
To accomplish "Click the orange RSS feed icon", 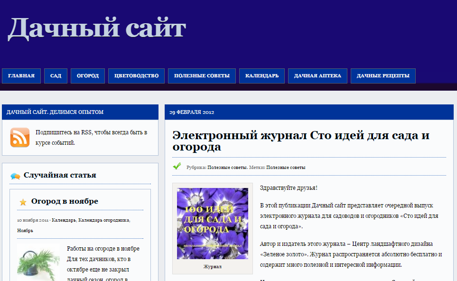I will click(20, 137).
